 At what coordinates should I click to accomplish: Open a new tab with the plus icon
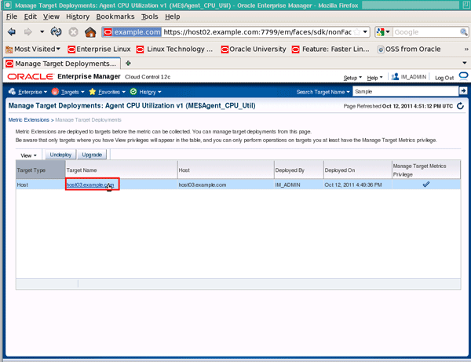point(128,63)
